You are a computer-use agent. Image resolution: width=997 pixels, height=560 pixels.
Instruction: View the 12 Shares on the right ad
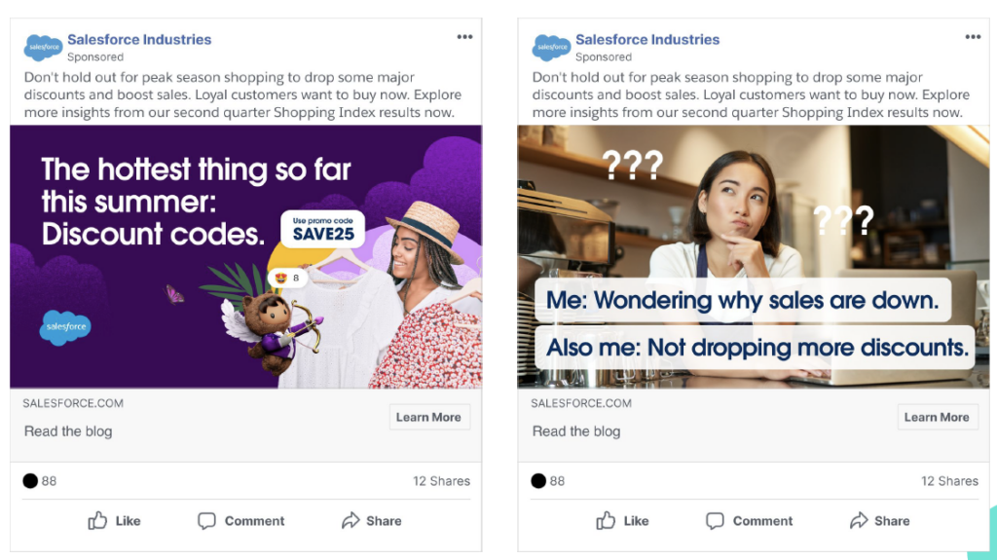click(949, 481)
